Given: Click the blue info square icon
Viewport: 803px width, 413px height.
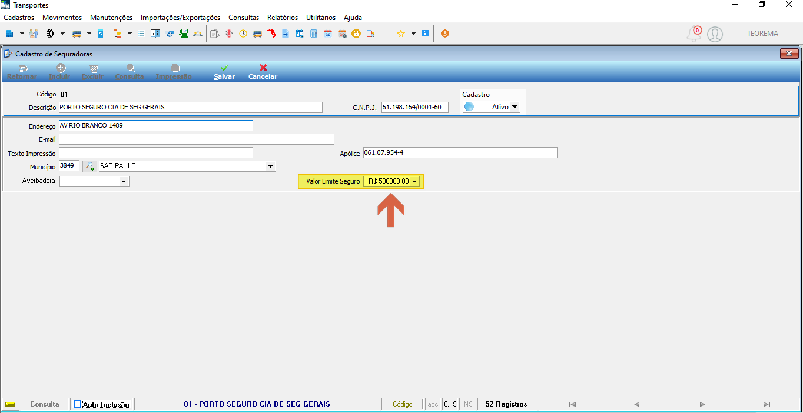Looking at the screenshot, I should coord(425,34).
